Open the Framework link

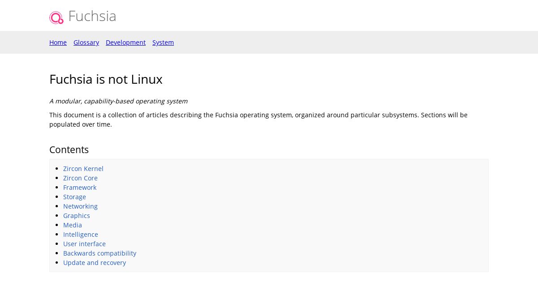(x=80, y=188)
